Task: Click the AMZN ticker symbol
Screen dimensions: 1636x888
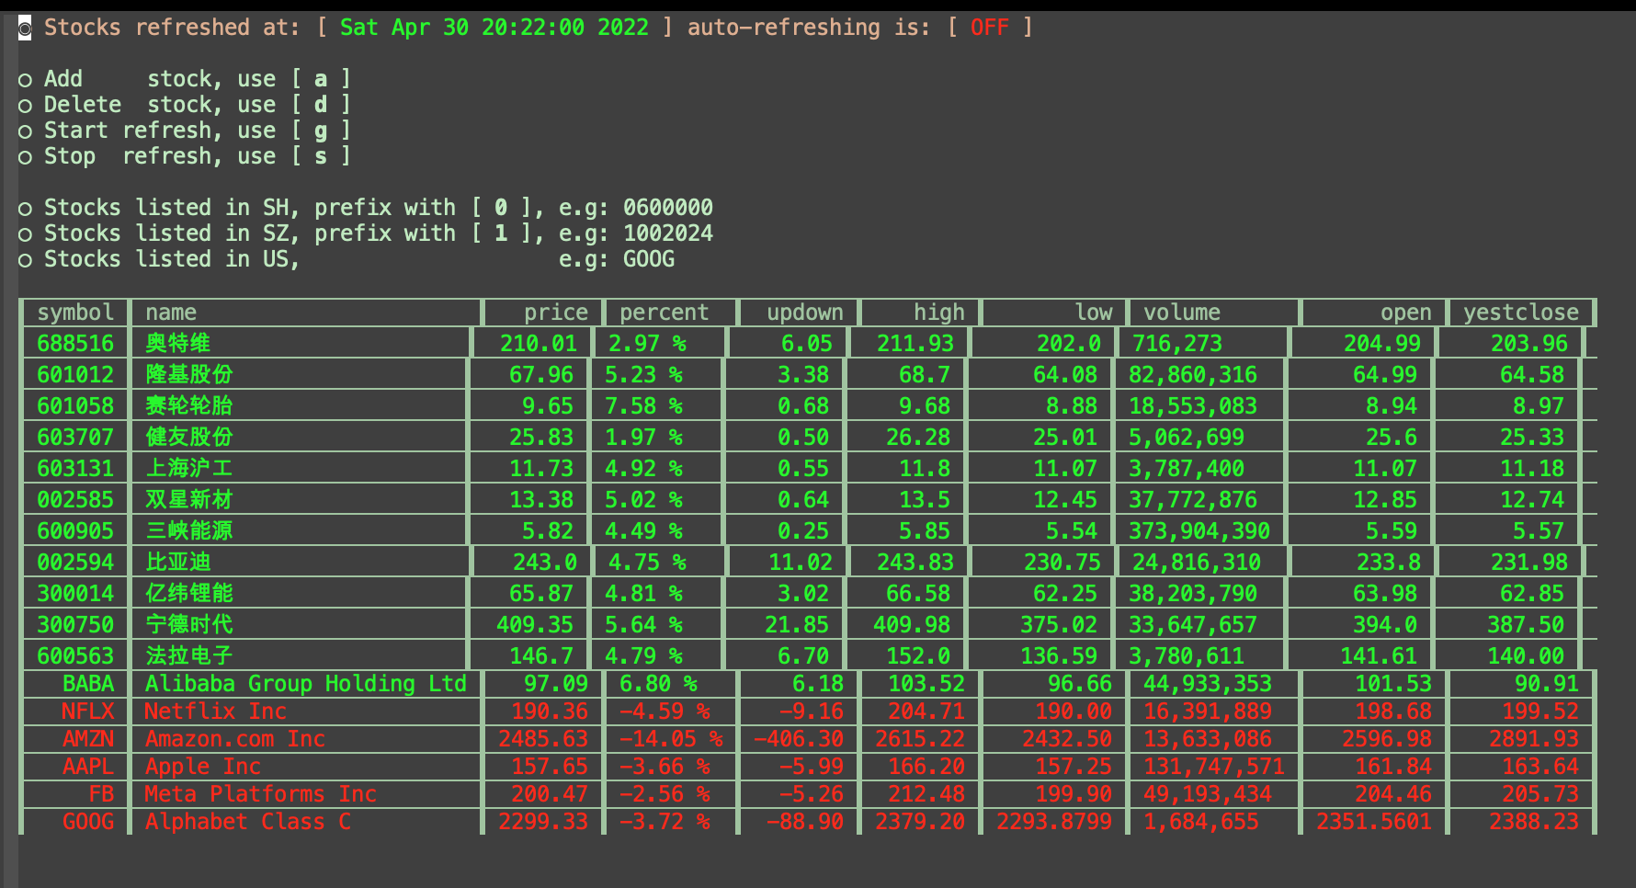Action: tap(88, 739)
